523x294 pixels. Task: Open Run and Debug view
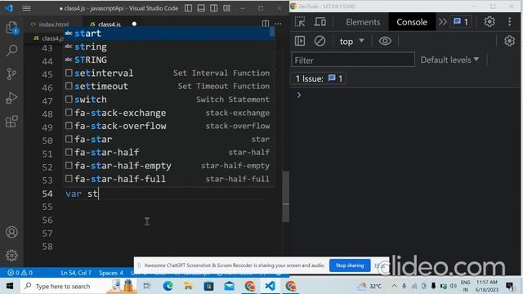pos(11,98)
